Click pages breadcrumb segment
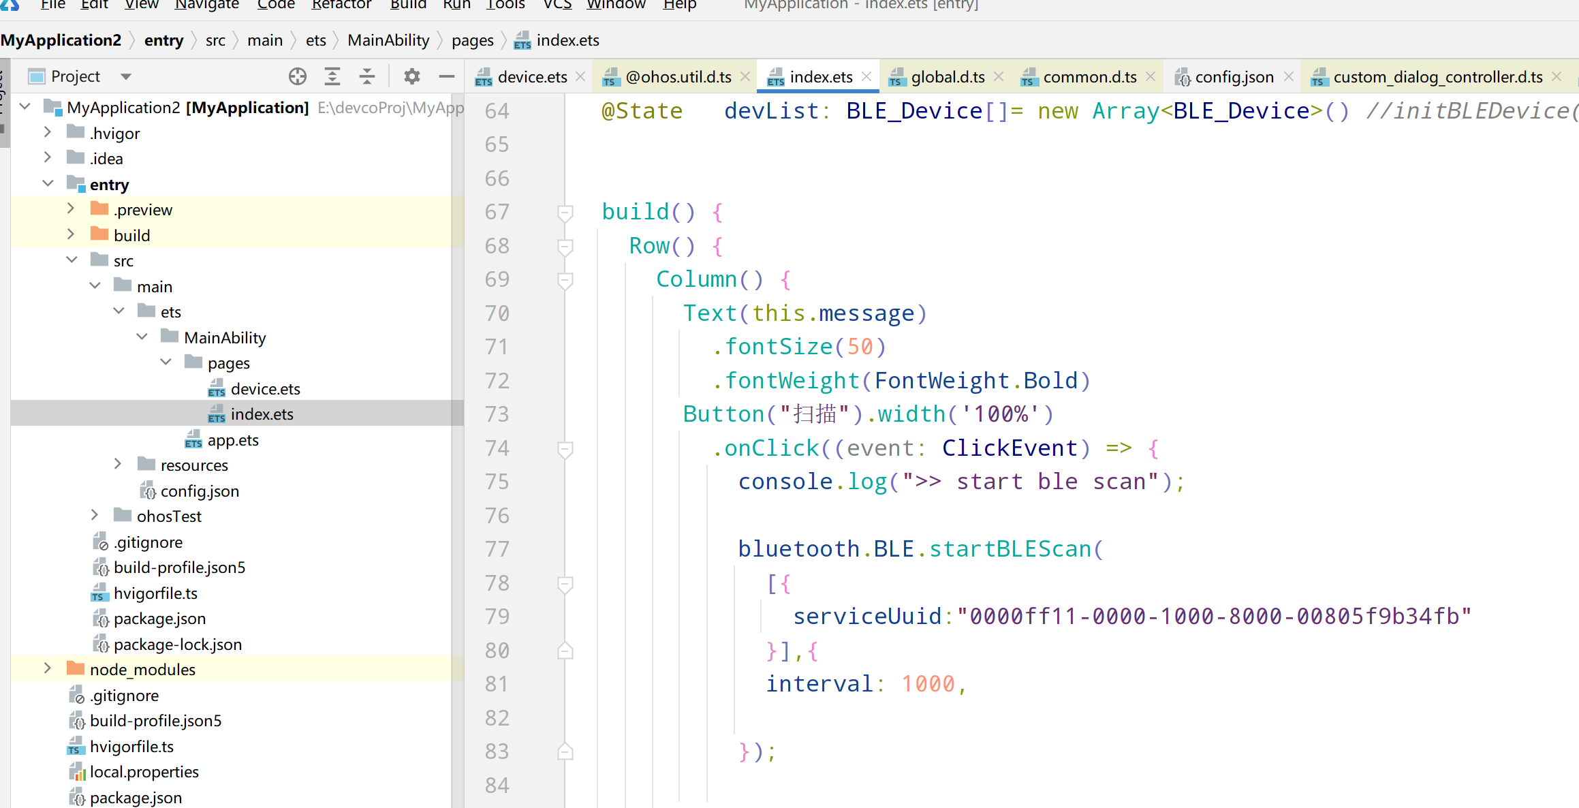Screen dimensions: 1579x808 click(472, 40)
